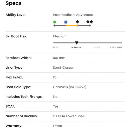
Task: Click the orange ability range segment
Action: click(x=72, y=25)
